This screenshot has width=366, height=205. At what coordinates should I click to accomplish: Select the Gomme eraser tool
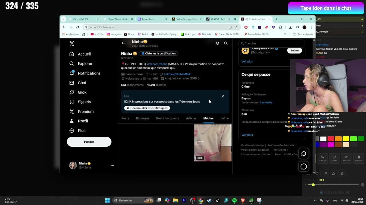point(334,158)
